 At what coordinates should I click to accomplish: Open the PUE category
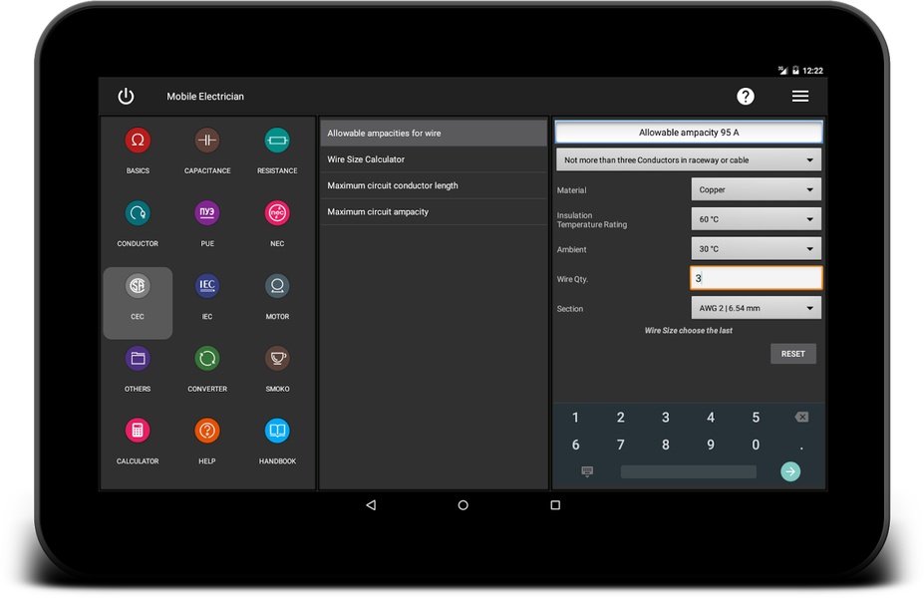[x=207, y=223]
